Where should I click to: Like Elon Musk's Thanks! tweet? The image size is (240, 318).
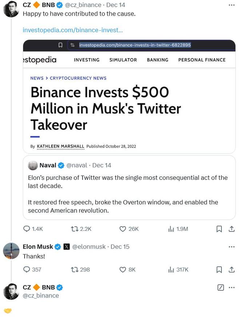tap(123, 269)
